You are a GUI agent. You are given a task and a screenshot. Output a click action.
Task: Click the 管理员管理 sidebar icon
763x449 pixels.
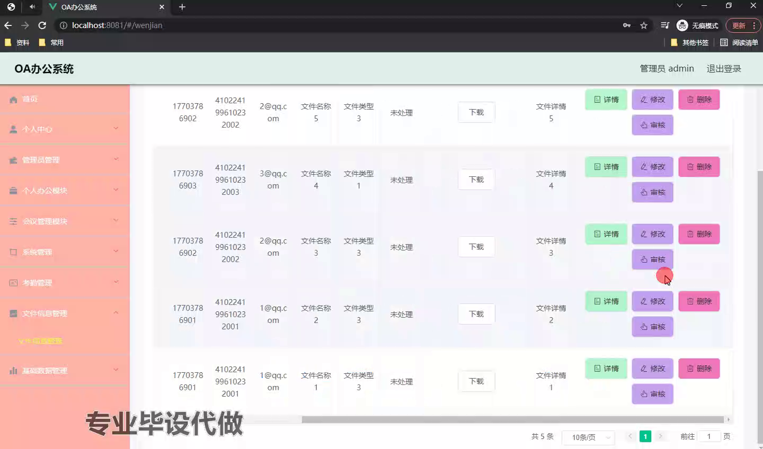pyautogui.click(x=13, y=160)
